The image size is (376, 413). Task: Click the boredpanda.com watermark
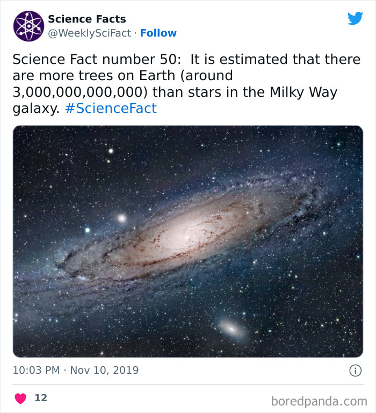(x=320, y=401)
